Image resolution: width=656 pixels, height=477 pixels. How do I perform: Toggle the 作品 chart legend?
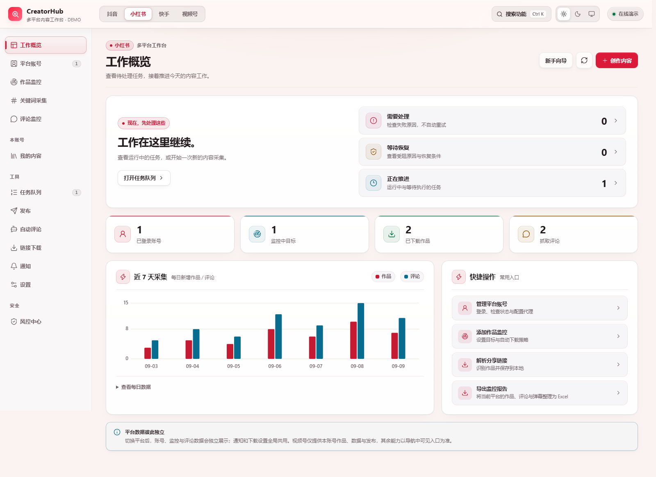[x=383, y=276]
